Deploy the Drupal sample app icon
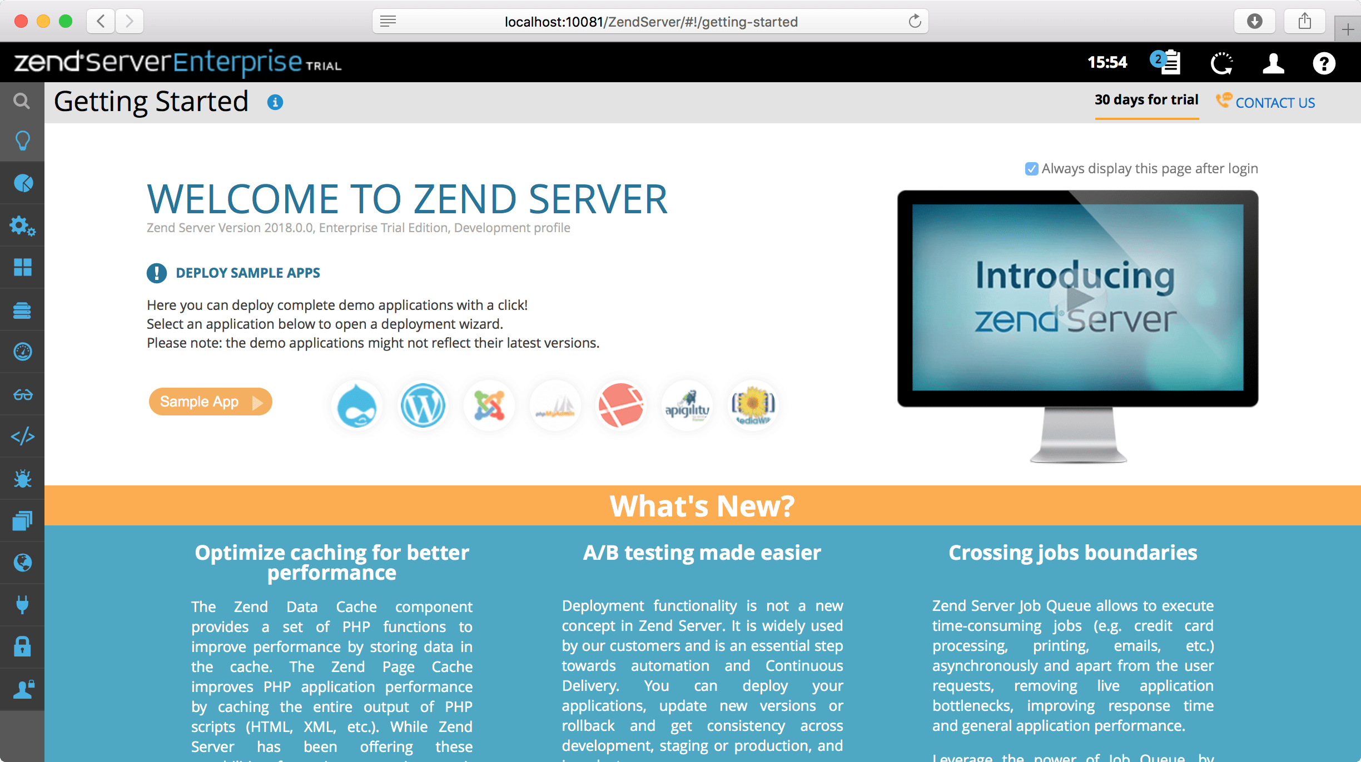This screenshot has width=1361, height=762. (357, 405)
